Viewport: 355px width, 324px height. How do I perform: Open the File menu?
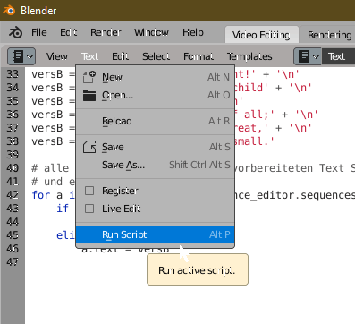coord(39,32)
